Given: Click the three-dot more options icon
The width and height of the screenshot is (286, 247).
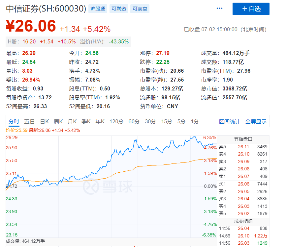Looking at the screenshot, I should 219,9.
